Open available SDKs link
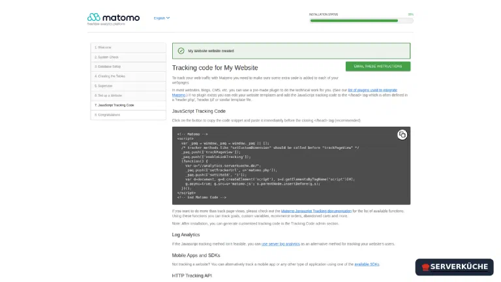 (367, 264)
